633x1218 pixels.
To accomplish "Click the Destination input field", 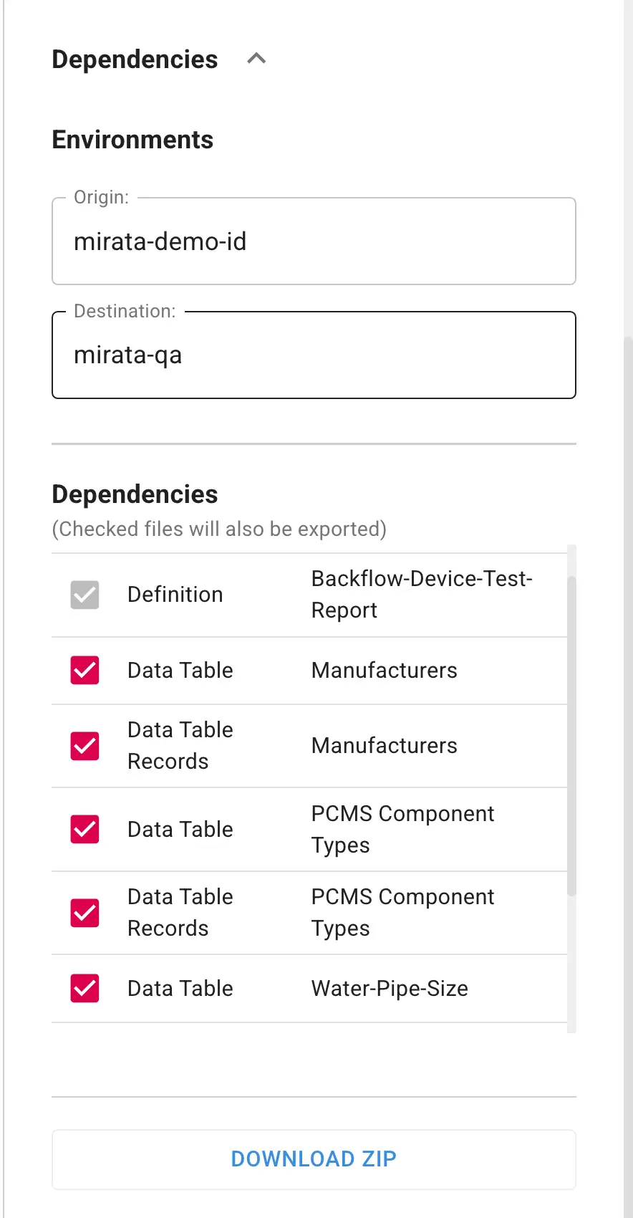I will coord(314,355).
